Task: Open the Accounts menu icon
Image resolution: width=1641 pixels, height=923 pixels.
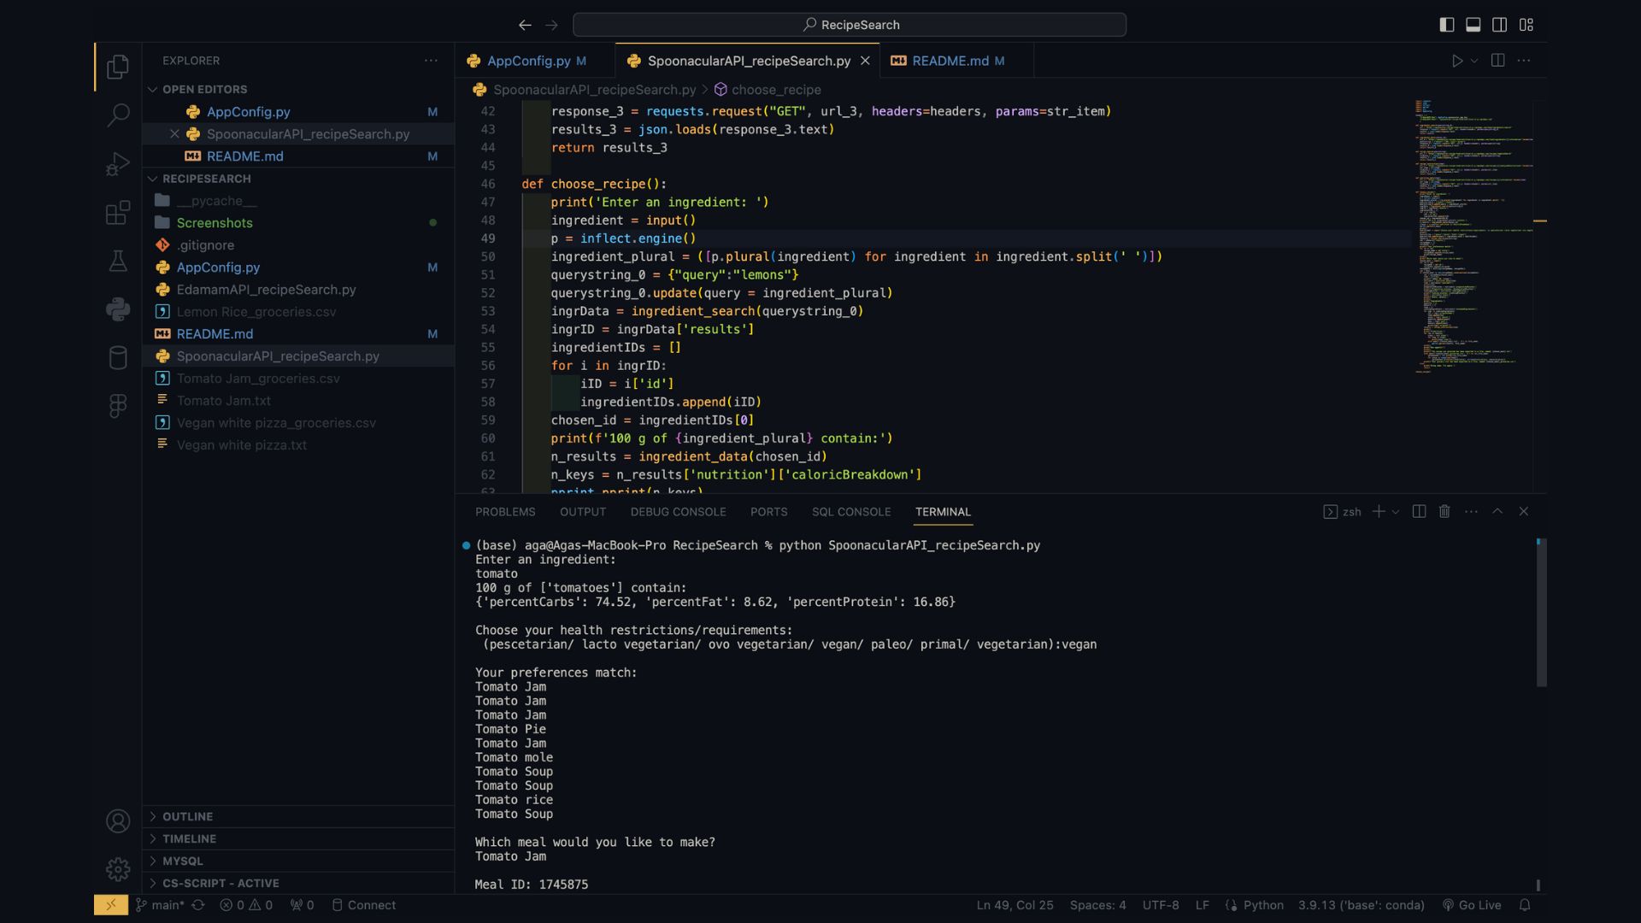Action: click(118, 821)
